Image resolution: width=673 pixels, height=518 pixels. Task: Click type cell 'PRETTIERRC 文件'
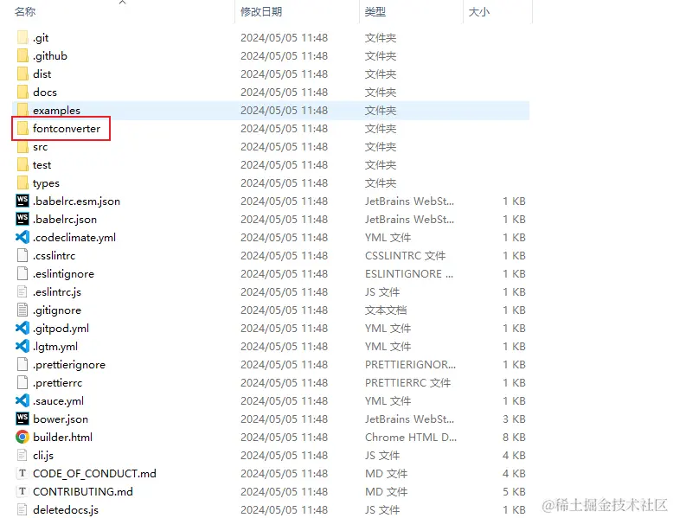click(x=407, y=382)
